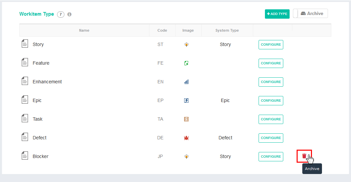
Task: Click the red Defect bug image icon
Action: coord(186,138)
